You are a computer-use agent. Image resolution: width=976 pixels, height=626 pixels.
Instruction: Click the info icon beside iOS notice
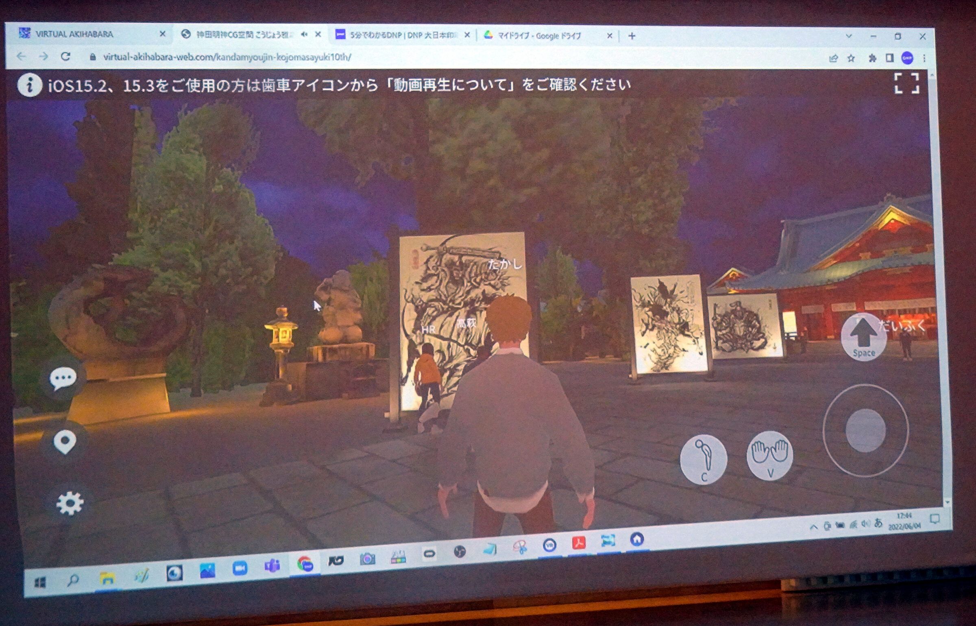pyautogui.click(x=29, y=85)
